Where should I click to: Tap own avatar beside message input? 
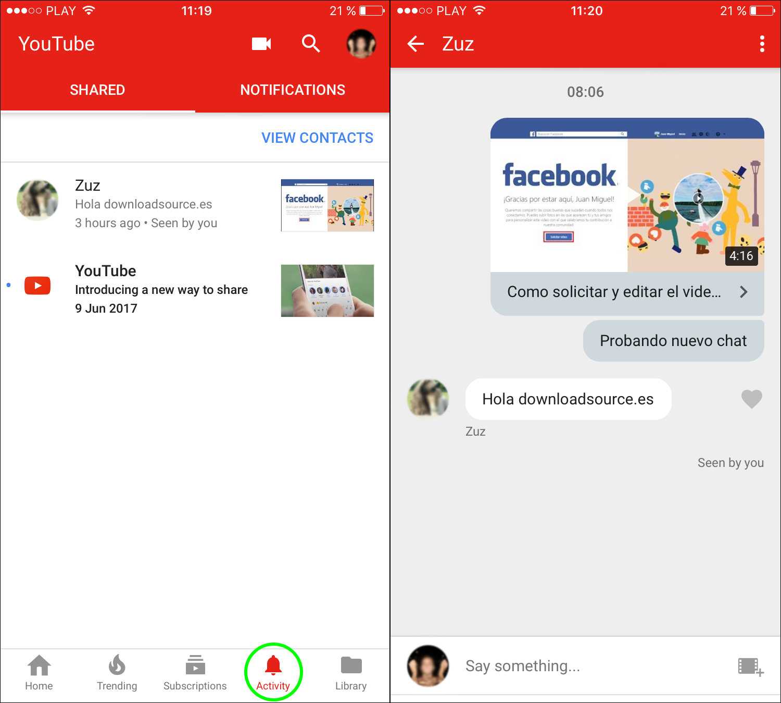coord(428,666)
